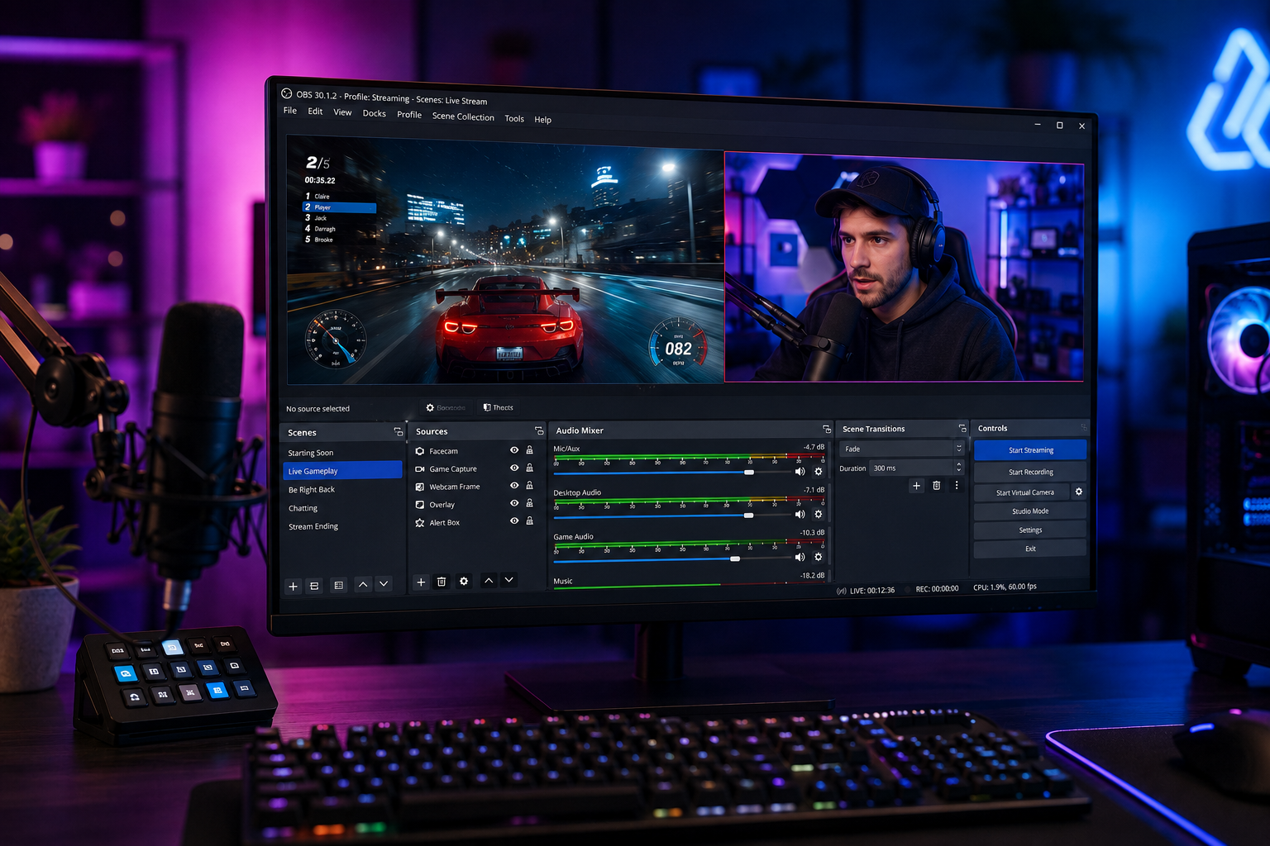This screenshot has width=1270, height=846.
Task: Hide the Overlay source via eye icon
Action: [x=514, y=503]
